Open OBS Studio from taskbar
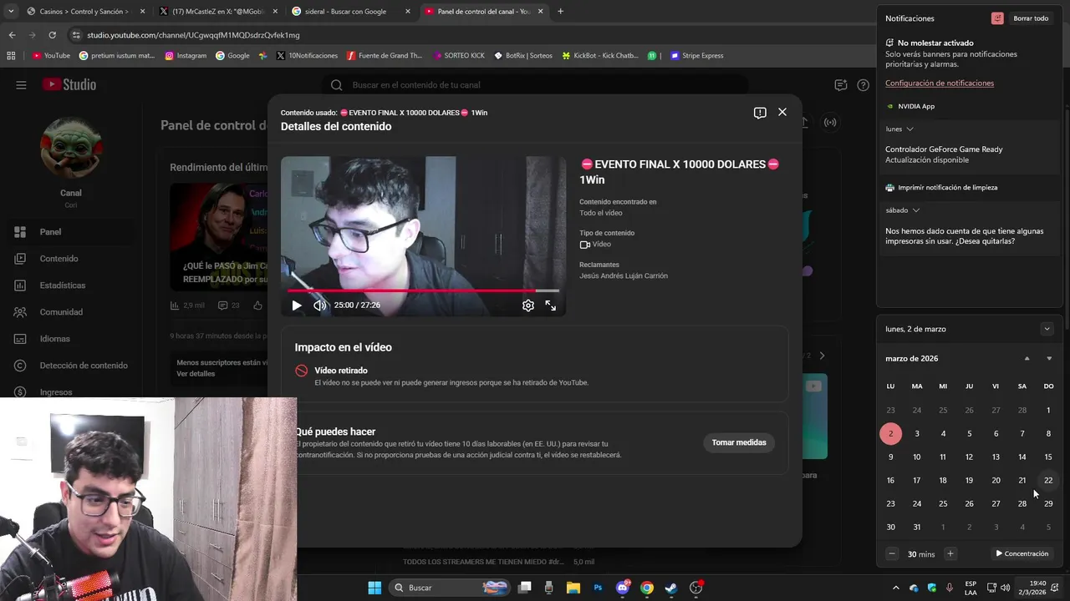 [x=695, y=588]
